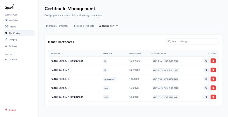Go to Teams in the sidebar

[x=13, y=27]
